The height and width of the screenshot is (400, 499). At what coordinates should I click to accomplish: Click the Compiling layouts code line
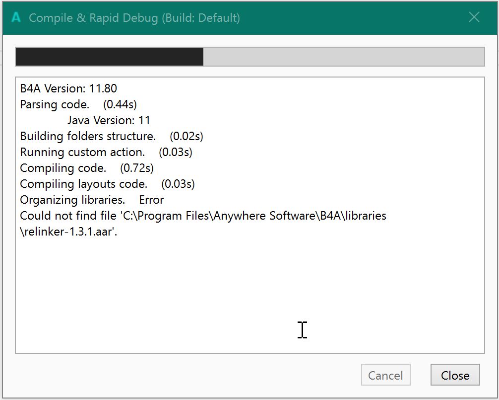tap(83, 184)
